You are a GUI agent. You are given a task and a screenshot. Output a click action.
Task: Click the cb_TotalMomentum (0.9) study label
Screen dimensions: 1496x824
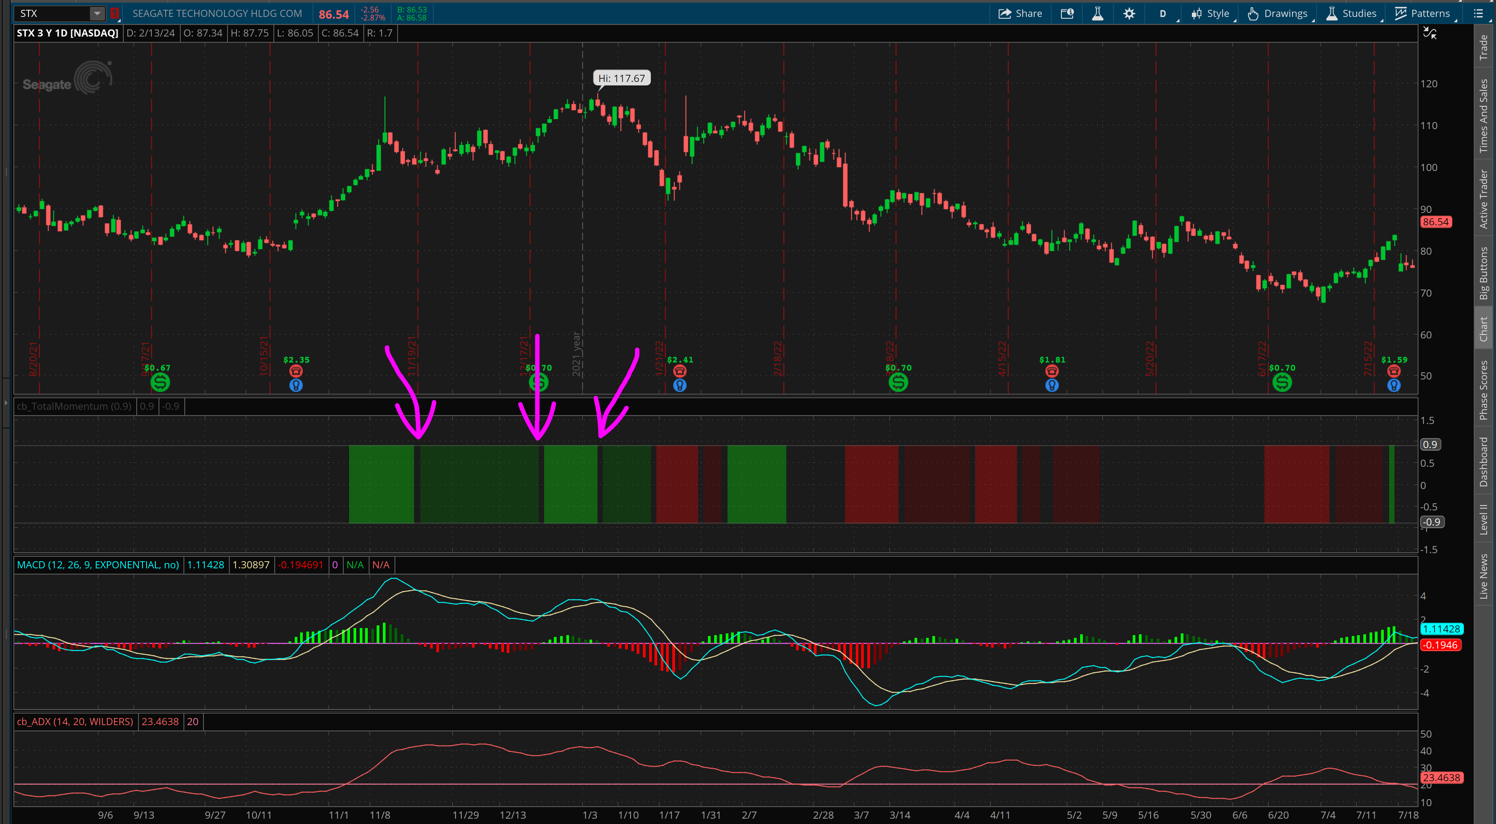click(x=74, y=406)
